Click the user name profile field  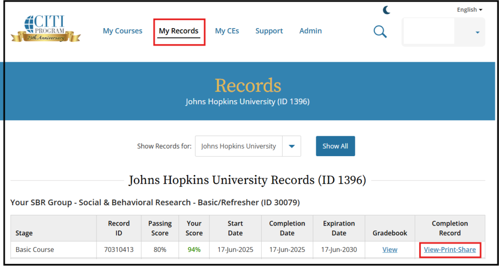(429, 32)
